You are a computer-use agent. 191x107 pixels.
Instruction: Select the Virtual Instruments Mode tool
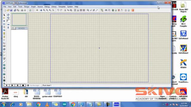4,58
